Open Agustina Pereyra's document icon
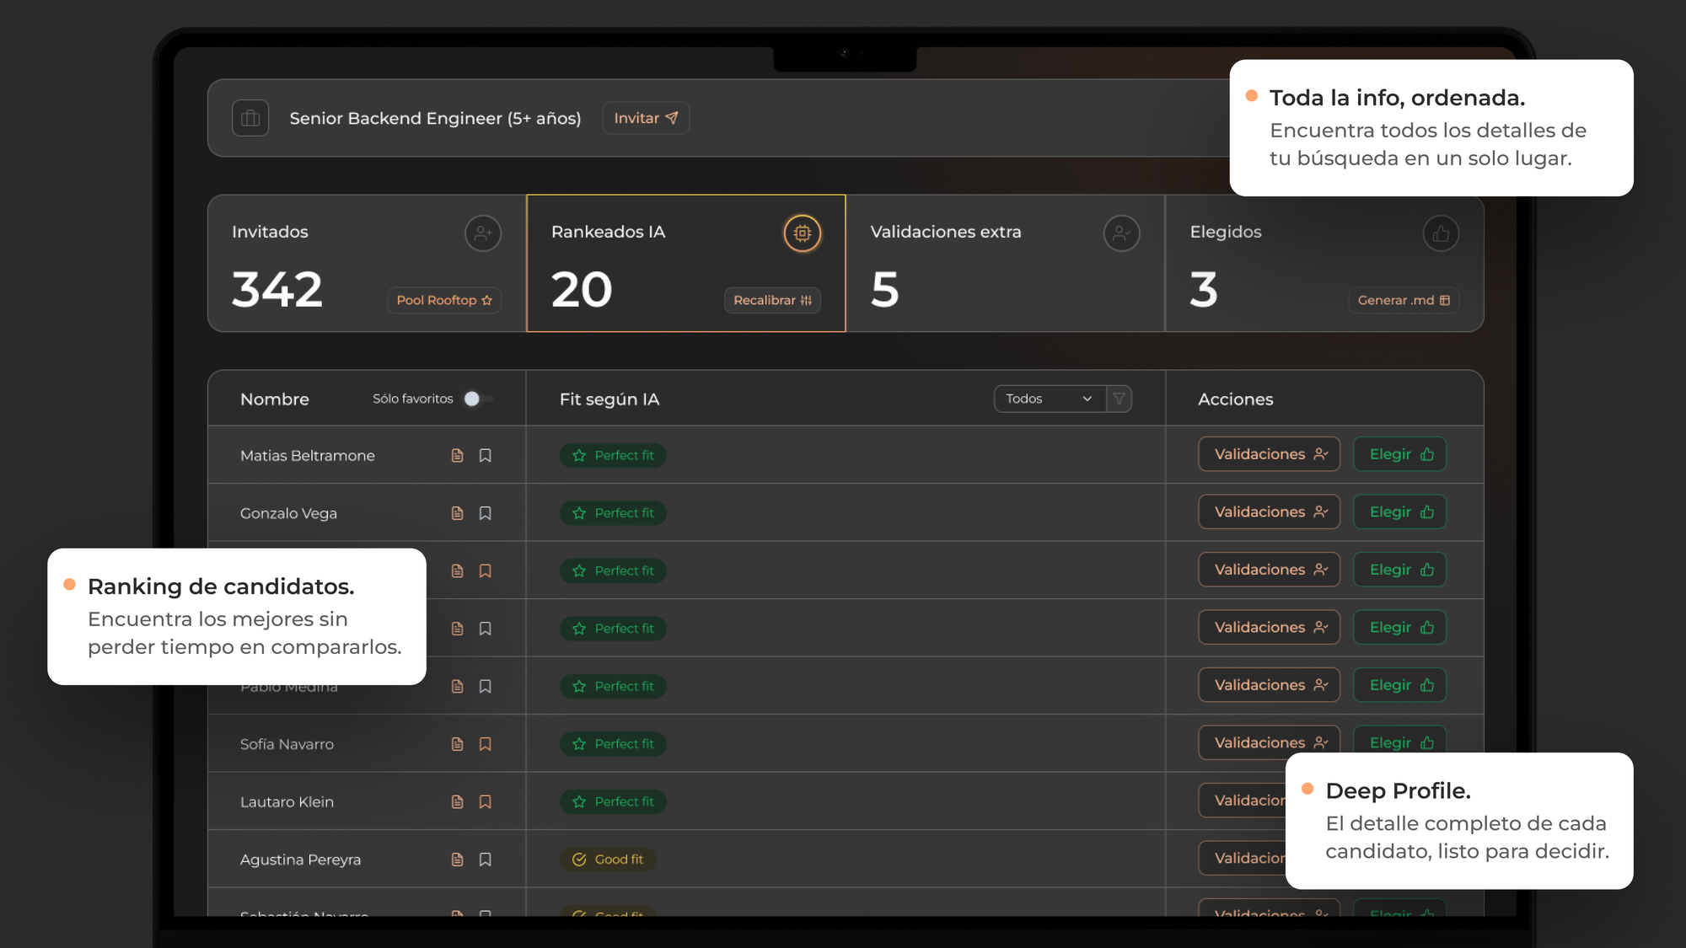 [457, 860]
